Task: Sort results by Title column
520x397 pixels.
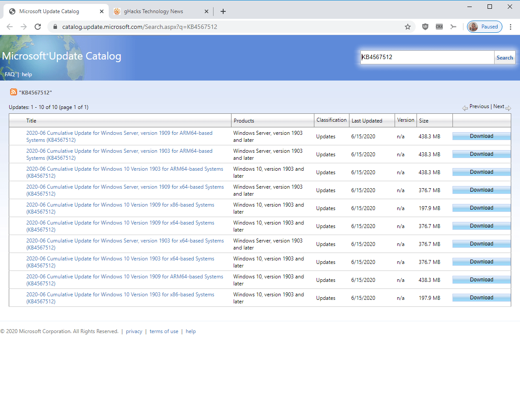Action: 31,120
